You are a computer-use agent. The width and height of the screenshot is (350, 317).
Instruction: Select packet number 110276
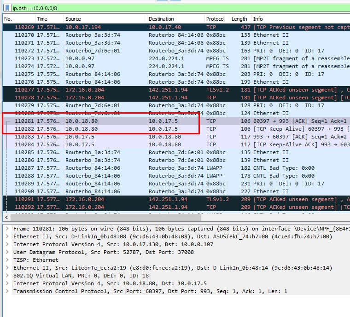point(176,82)
